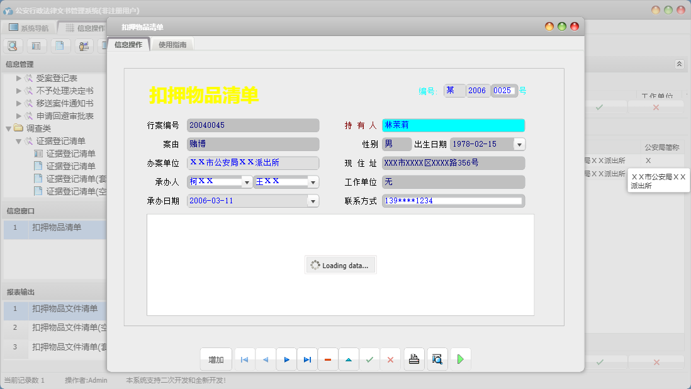Click the printer icon in dialog toolbar
Screen dimensions: 691x389
413,359
